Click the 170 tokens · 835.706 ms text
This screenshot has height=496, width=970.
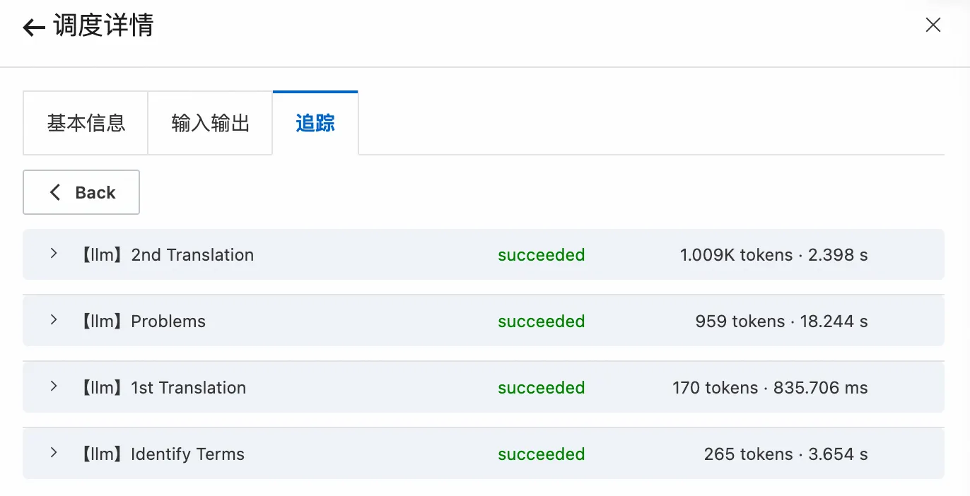(770, 388)
